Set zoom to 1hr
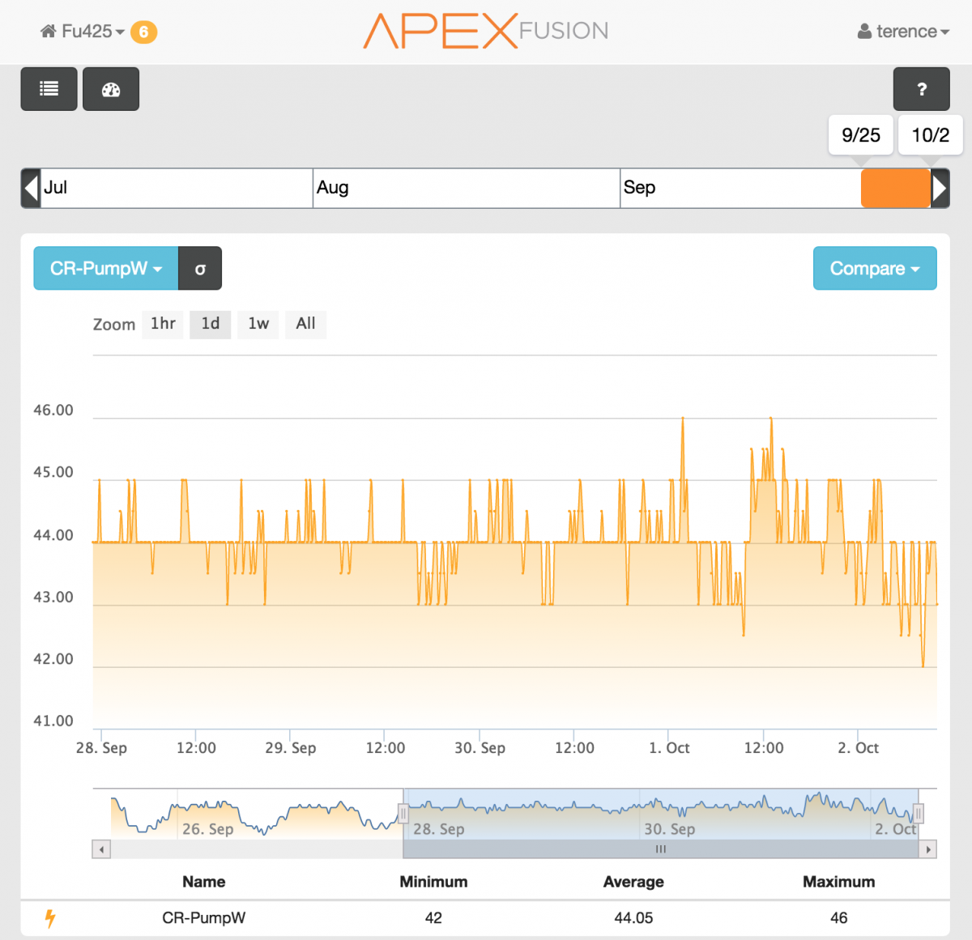The width and height of the screenshot is (972, 940). pos(163,324)
